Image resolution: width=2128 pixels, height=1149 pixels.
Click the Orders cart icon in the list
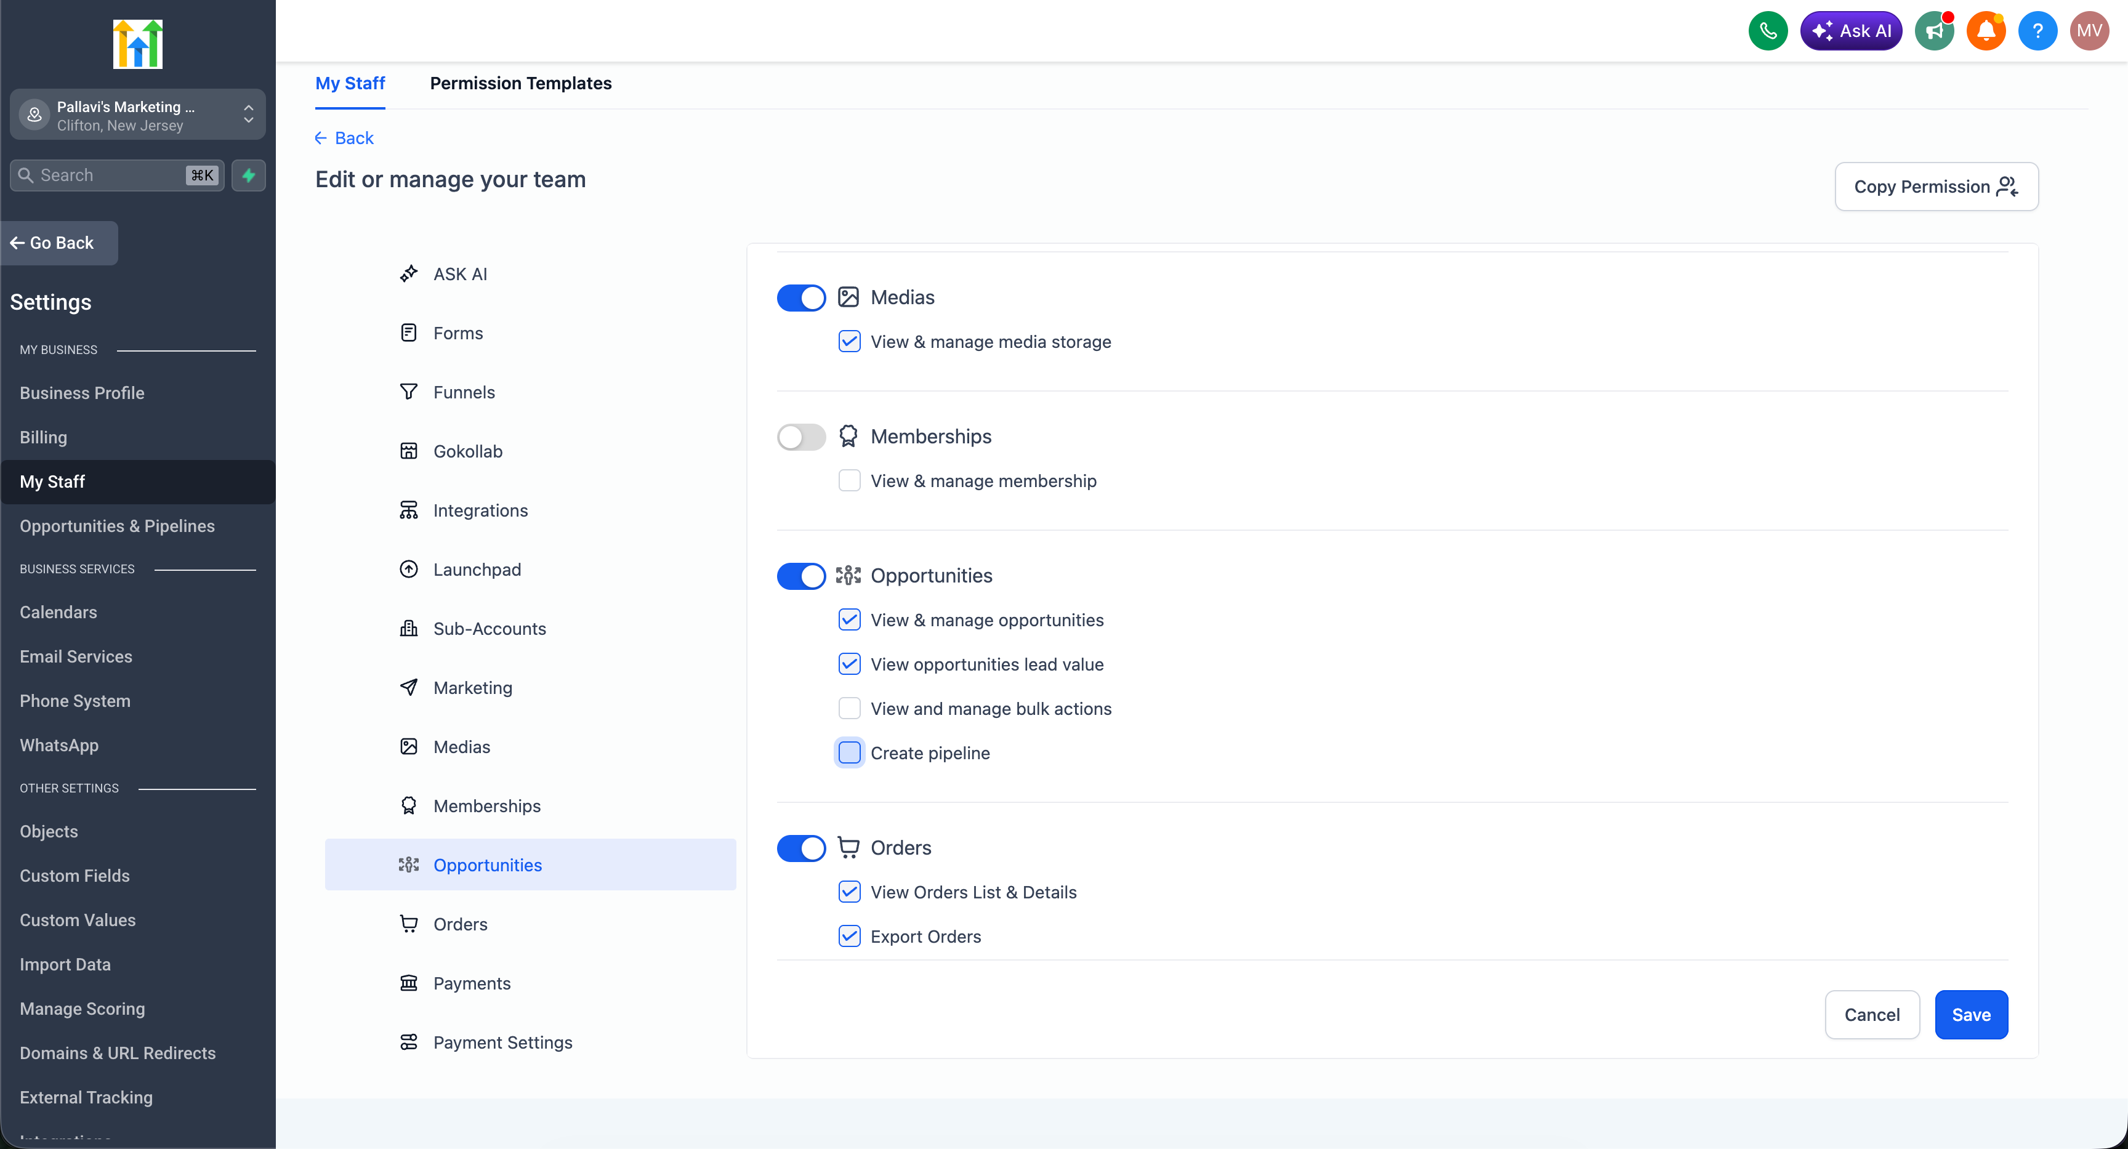point(409,924)
